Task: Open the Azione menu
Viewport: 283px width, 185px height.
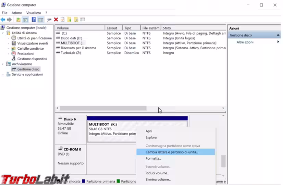Action: (17, 13)
